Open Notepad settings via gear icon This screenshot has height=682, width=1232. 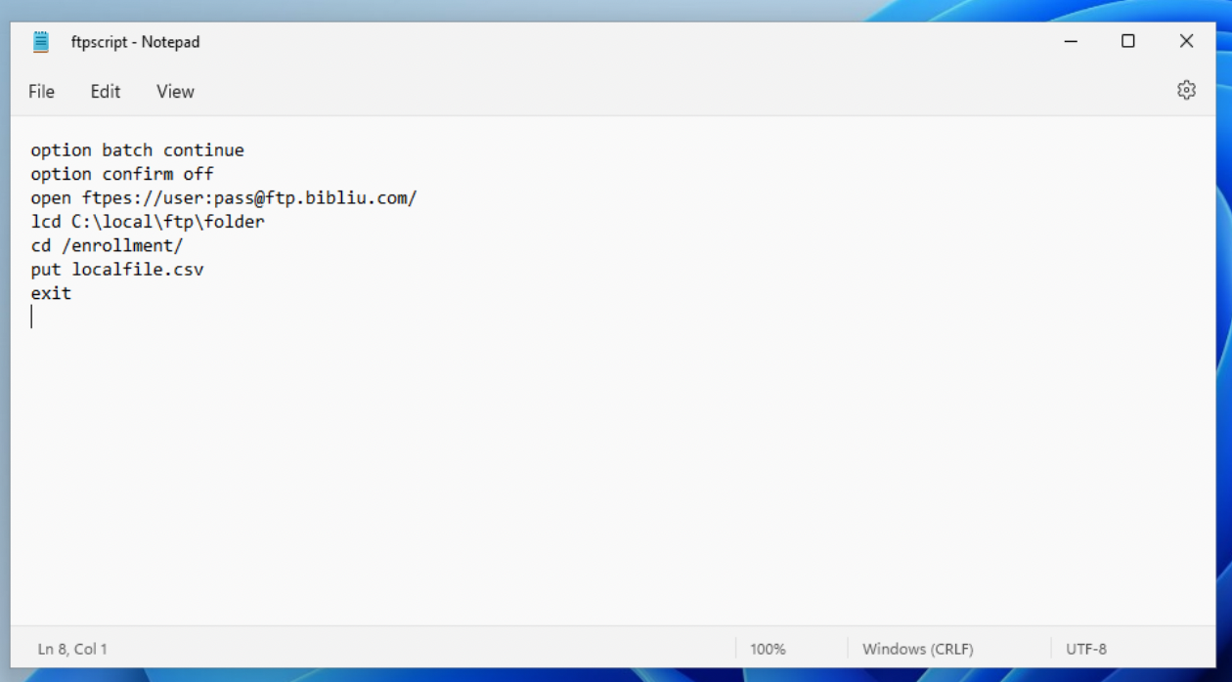click(1186, 91)
